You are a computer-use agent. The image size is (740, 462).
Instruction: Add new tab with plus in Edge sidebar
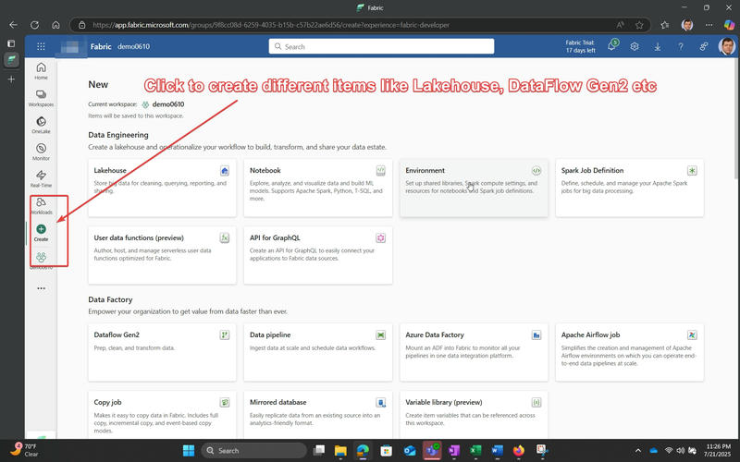(11, 79)
